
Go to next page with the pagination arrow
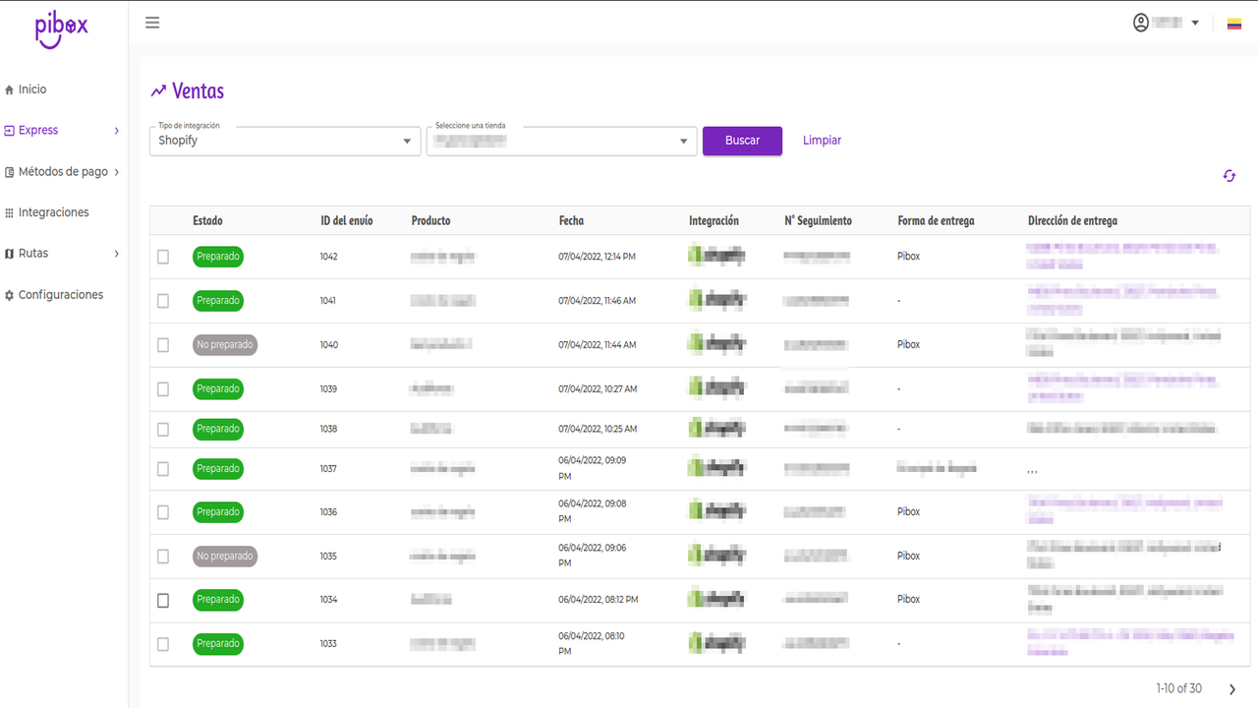[x=1231, y=688]
